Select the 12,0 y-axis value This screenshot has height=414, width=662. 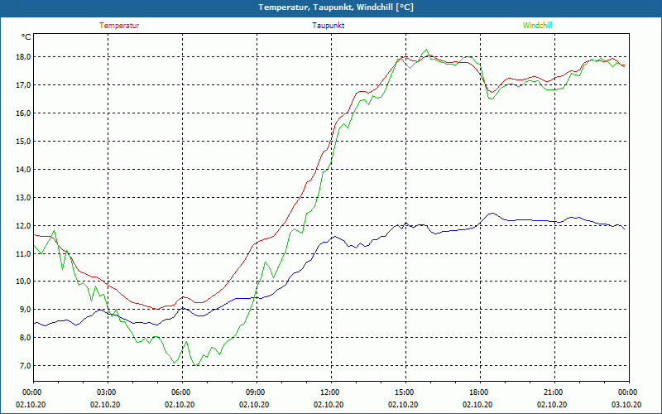(x=24, y=225)
